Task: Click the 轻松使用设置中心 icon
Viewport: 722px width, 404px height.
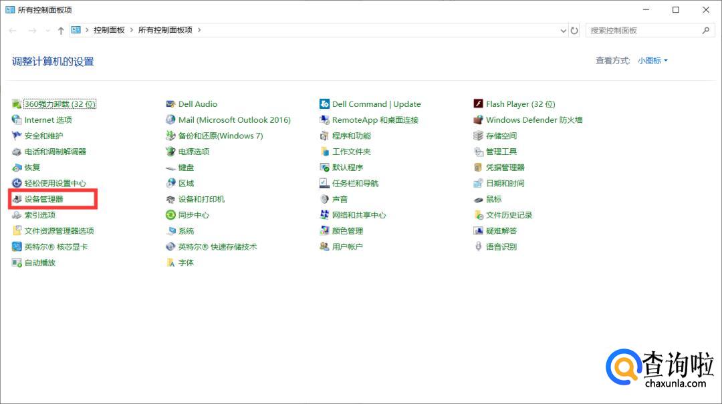Action: tap(17, 183)
